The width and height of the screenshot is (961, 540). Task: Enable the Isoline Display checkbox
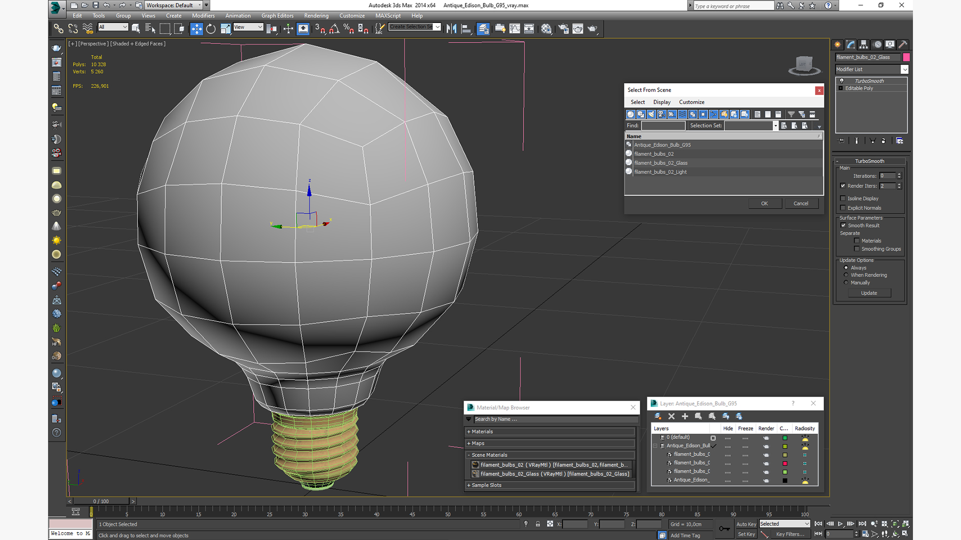(x=843, y=198)
